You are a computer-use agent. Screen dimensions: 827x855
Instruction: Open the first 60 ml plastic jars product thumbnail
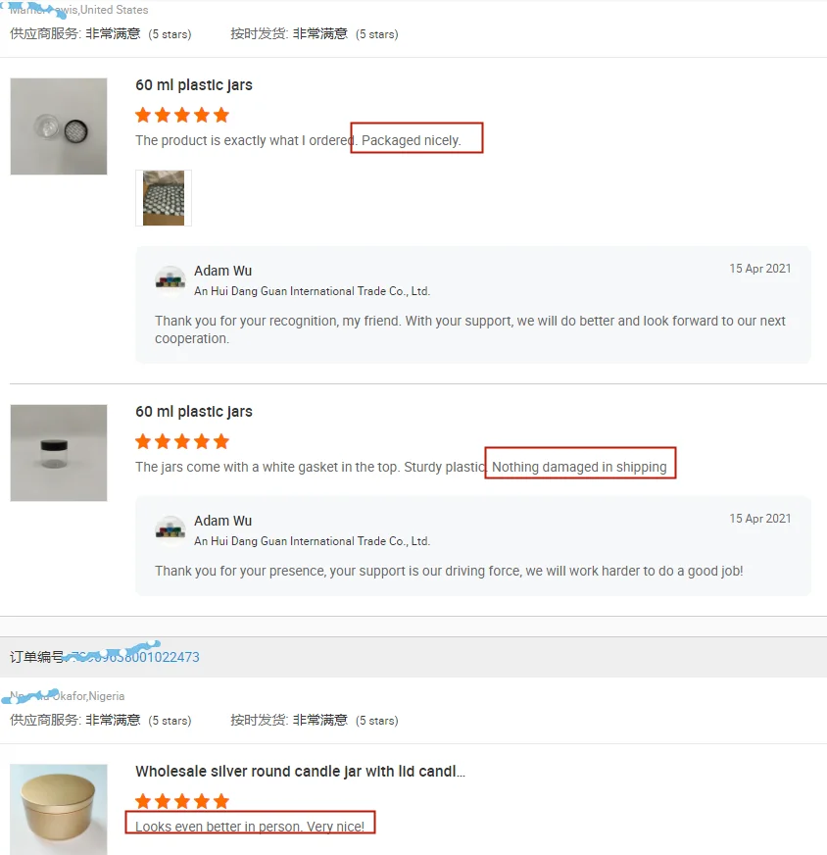tap(58, 126)
